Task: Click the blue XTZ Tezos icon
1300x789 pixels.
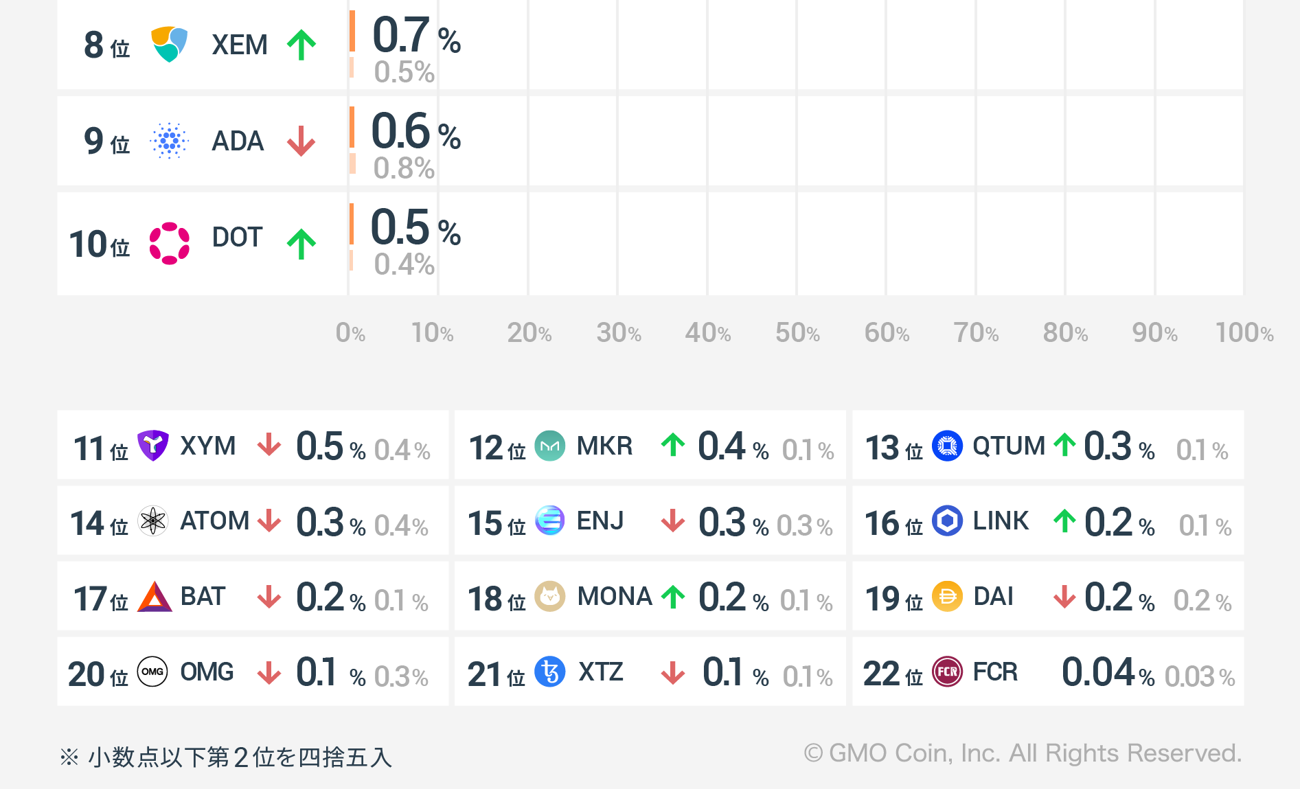Action: pyautogui.click(x=549, y=672)
